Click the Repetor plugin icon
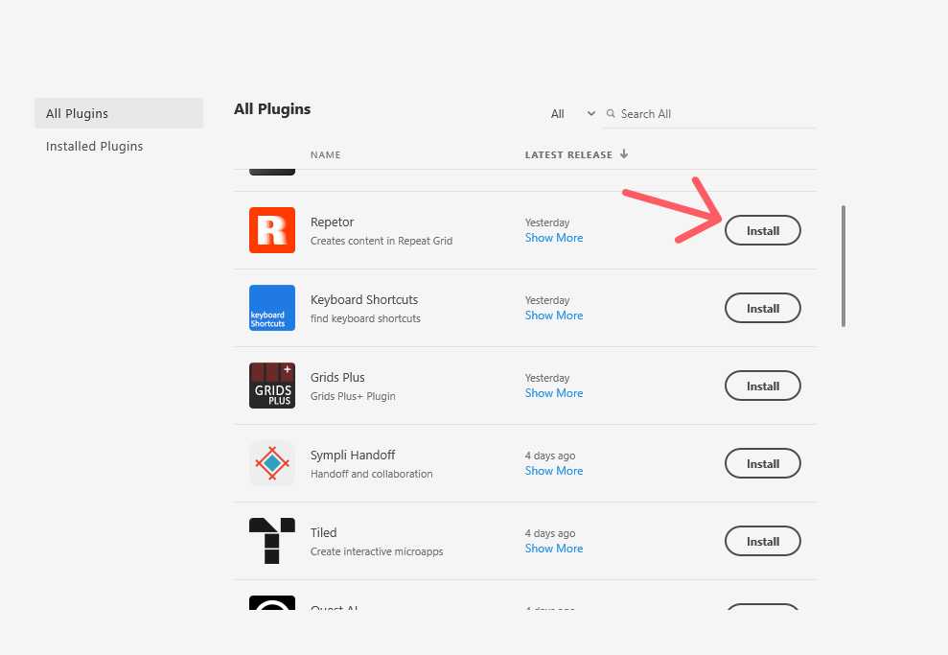The image size is (948, 655). (x=272, y=230)
